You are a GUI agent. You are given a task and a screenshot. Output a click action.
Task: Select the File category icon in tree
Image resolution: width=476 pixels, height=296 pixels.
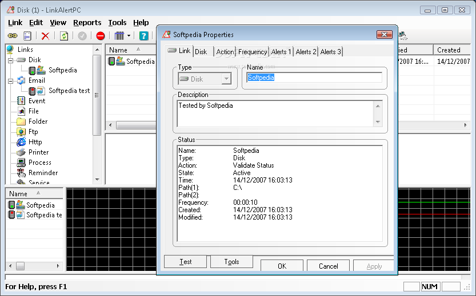coord(21,111)
